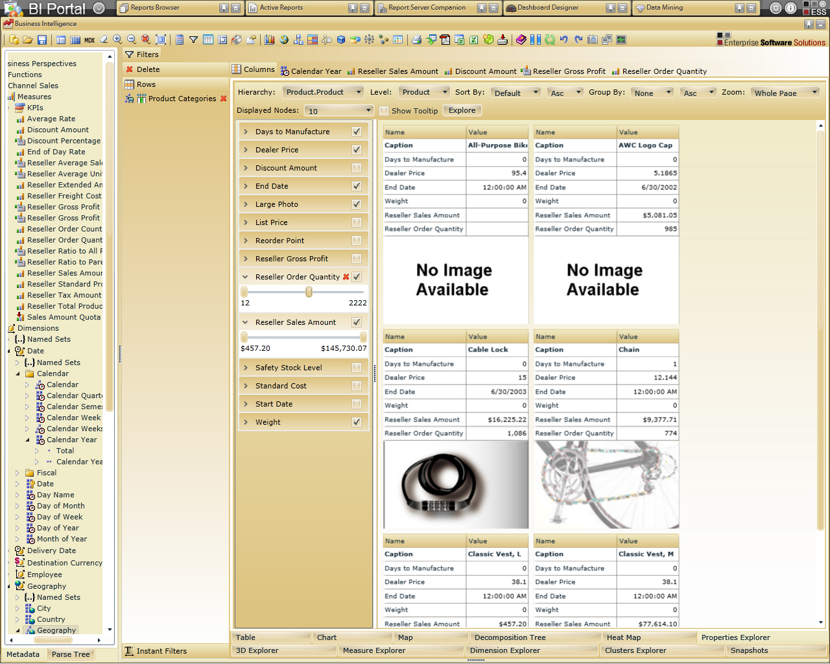Viewport: 830px width, 664px height.
Task: Click the Filters header button
Action: pyautogui.click(x=143, y=54)
